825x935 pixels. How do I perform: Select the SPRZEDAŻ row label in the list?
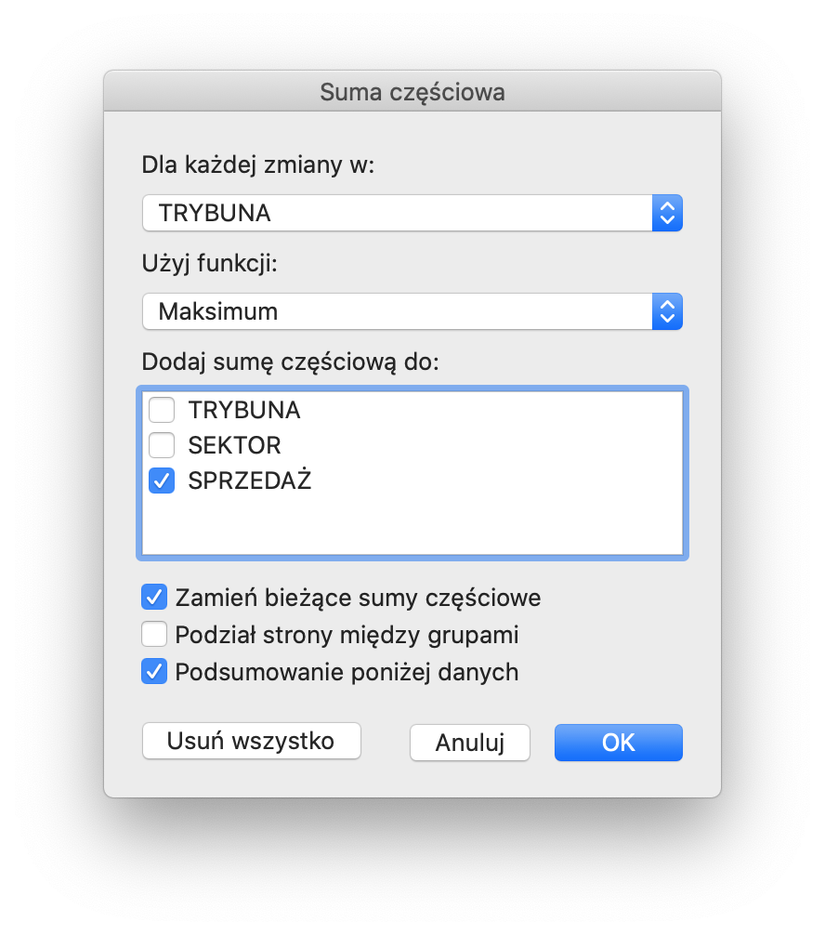(249, 481)
